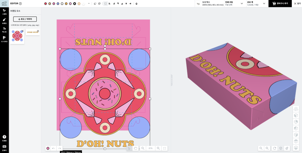Remove the D'OH! NUTS logo upload

(38, 31)
